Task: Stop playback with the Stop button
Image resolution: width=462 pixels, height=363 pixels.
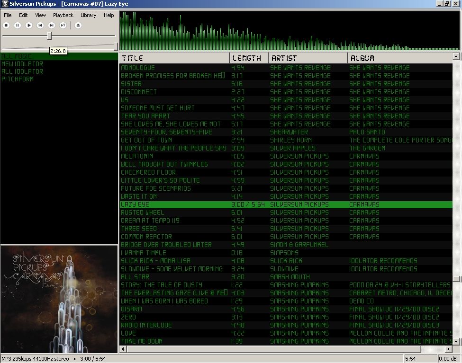Action: point(6,25)
